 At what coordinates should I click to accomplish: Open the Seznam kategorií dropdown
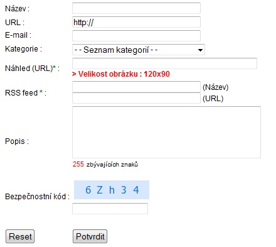139,50
